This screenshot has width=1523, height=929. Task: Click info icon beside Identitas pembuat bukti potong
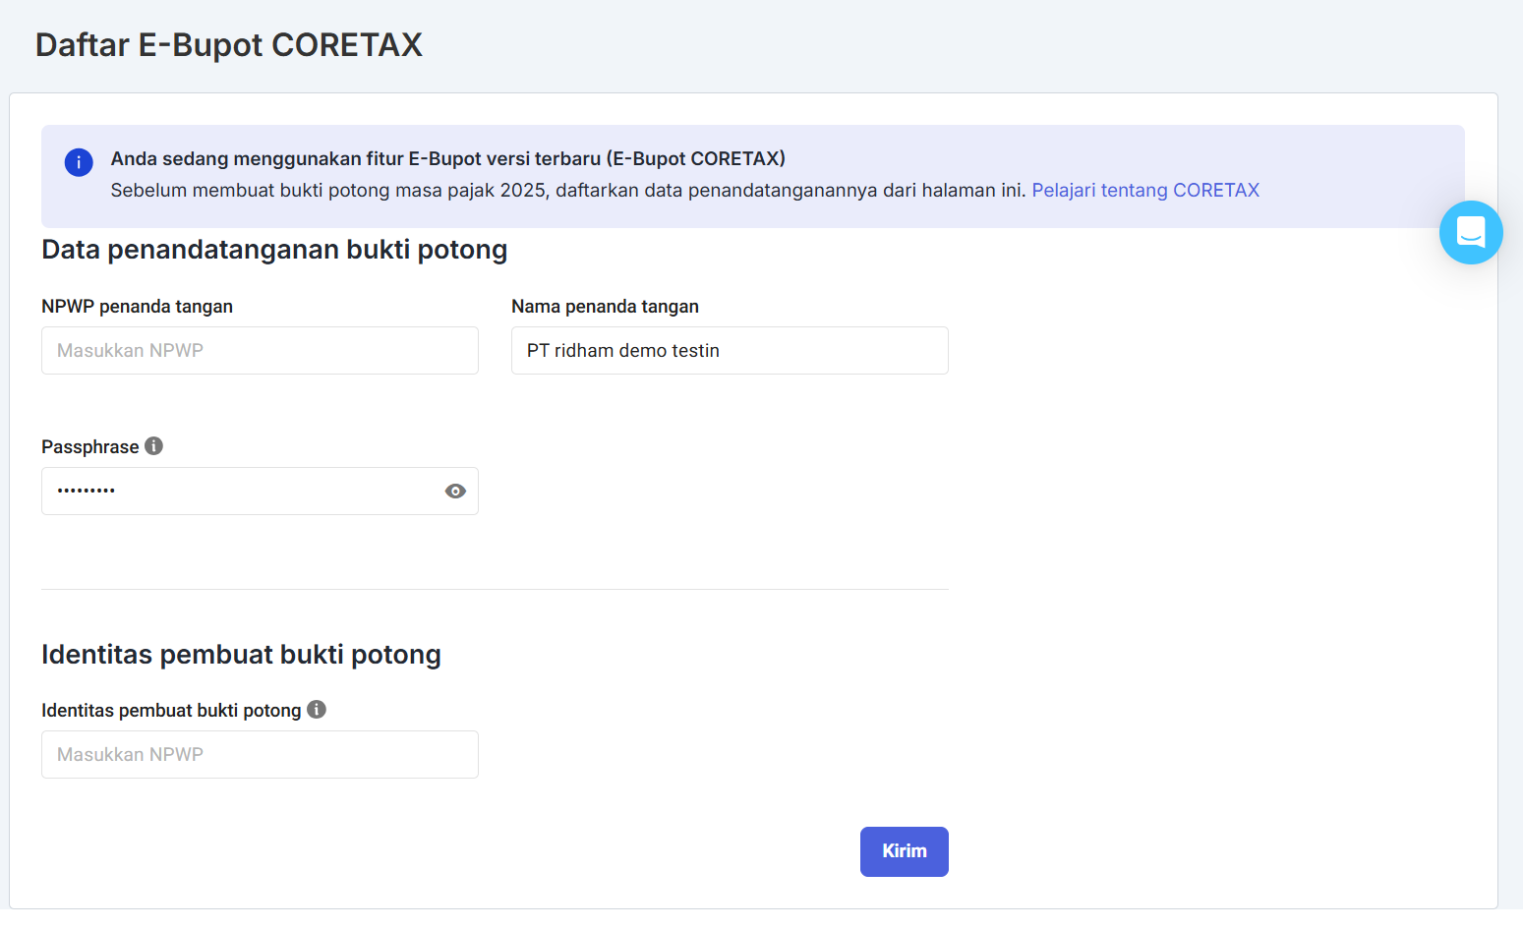(x=317, y=709)
